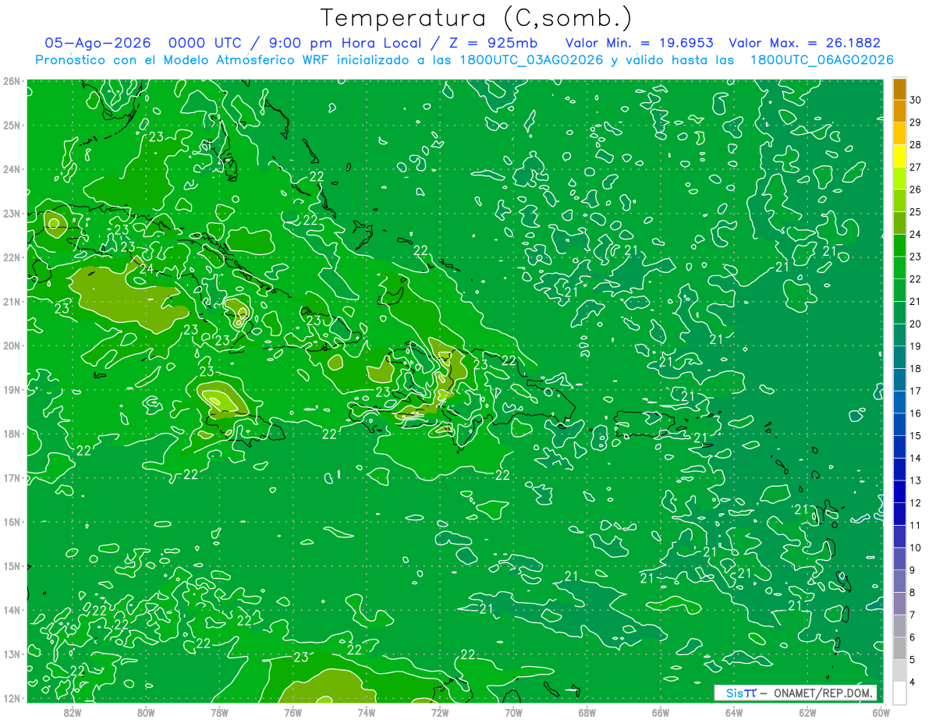Click the "24N" latitude axis label
This screenshot has width=936, height=723.
[x=12, y=169]
